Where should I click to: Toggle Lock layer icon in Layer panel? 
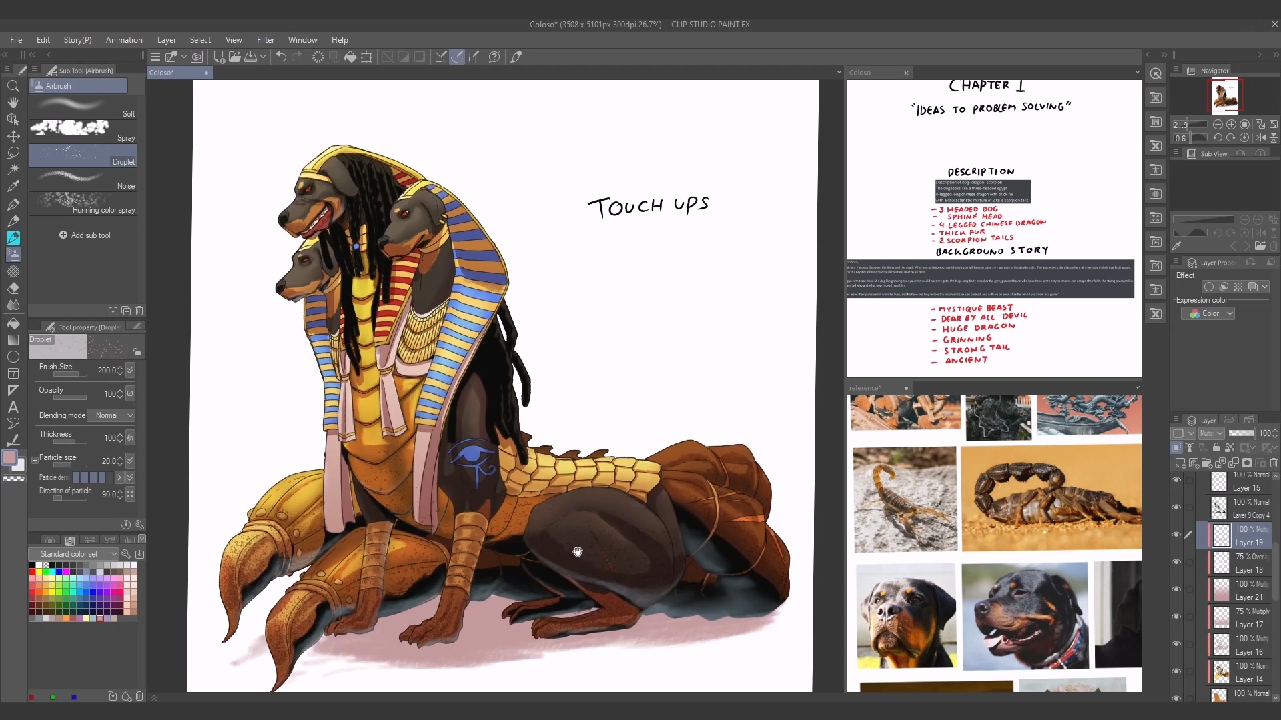[x=1216, y=448]
